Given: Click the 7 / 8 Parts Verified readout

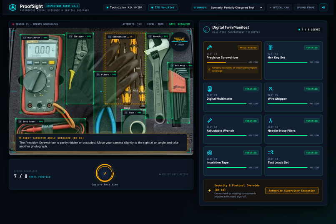Looking at the screenshot, I should point(32,176).
